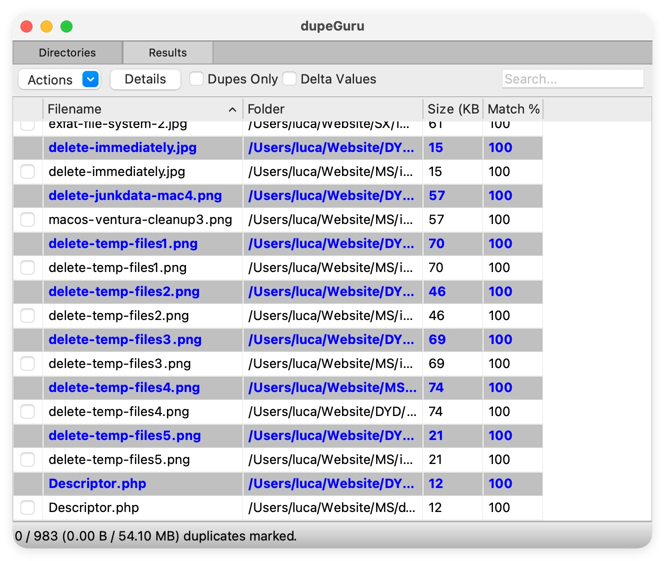Image resolution: width=665 pixels, height=561 pixels.
Task: Select the bold blue delete-temp-files4.png filename
Action: coord(124,387)
